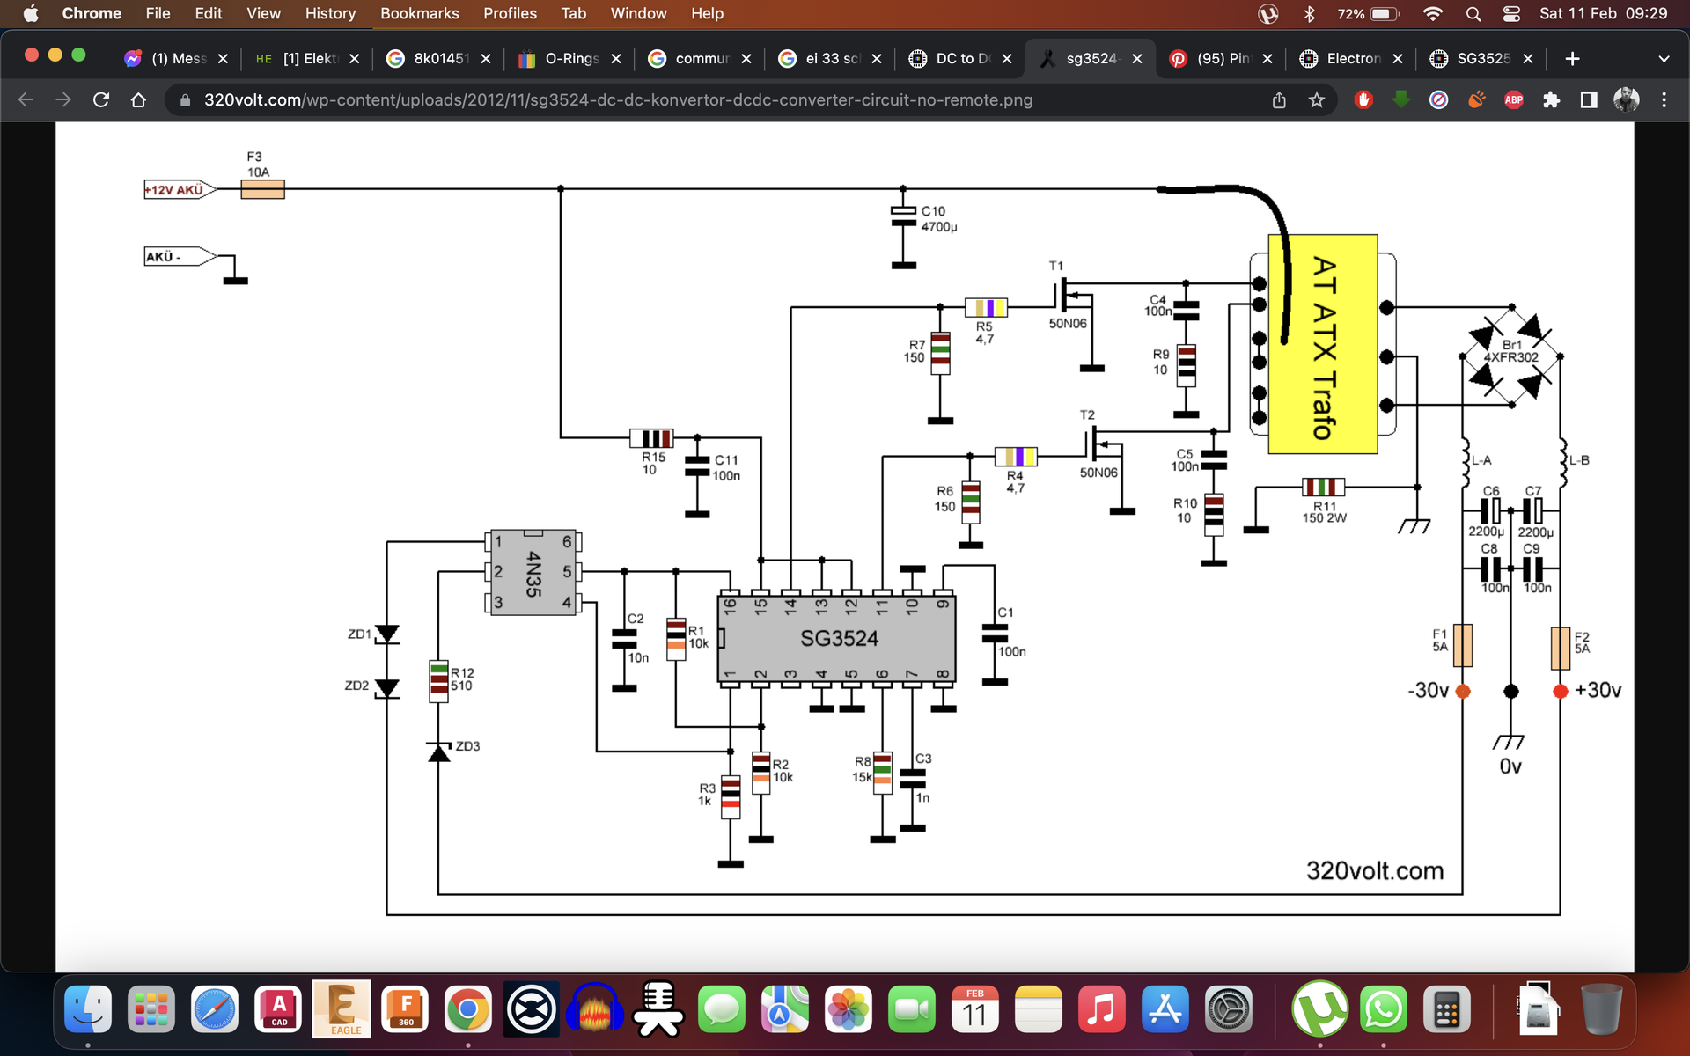Click the Home icon in the toolbar

coord(138,100)
